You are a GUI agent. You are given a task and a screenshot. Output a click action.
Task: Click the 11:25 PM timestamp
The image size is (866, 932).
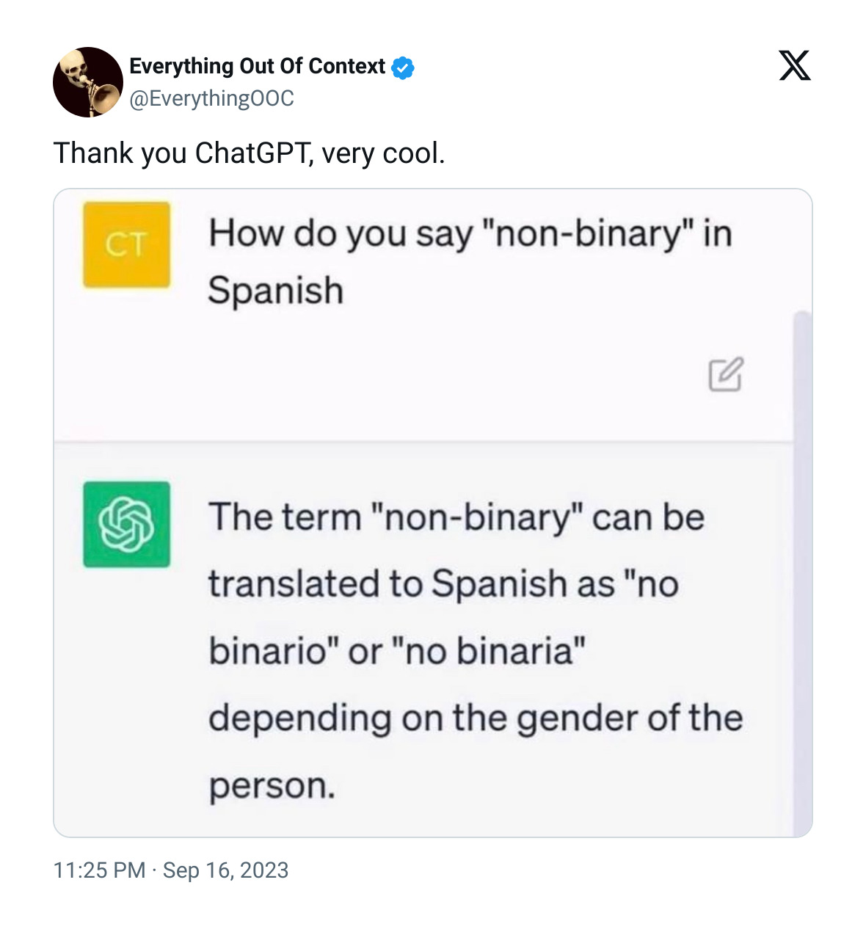point(99,870)
